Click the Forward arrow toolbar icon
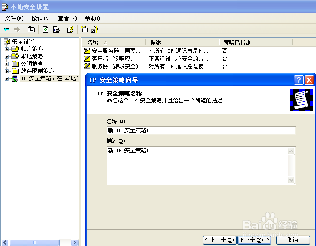Image resolution: width=316 pixels, height=246 pixels. tap(17, 29)
